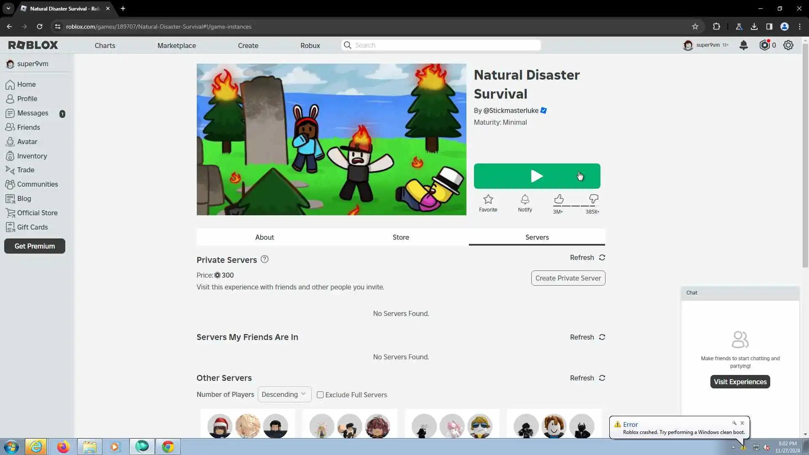Refresh the Other Servers list
809x455 pixels.
coord(587,378)
